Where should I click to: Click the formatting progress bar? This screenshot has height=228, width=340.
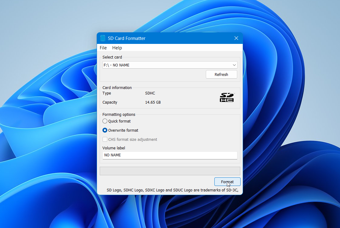170,171
